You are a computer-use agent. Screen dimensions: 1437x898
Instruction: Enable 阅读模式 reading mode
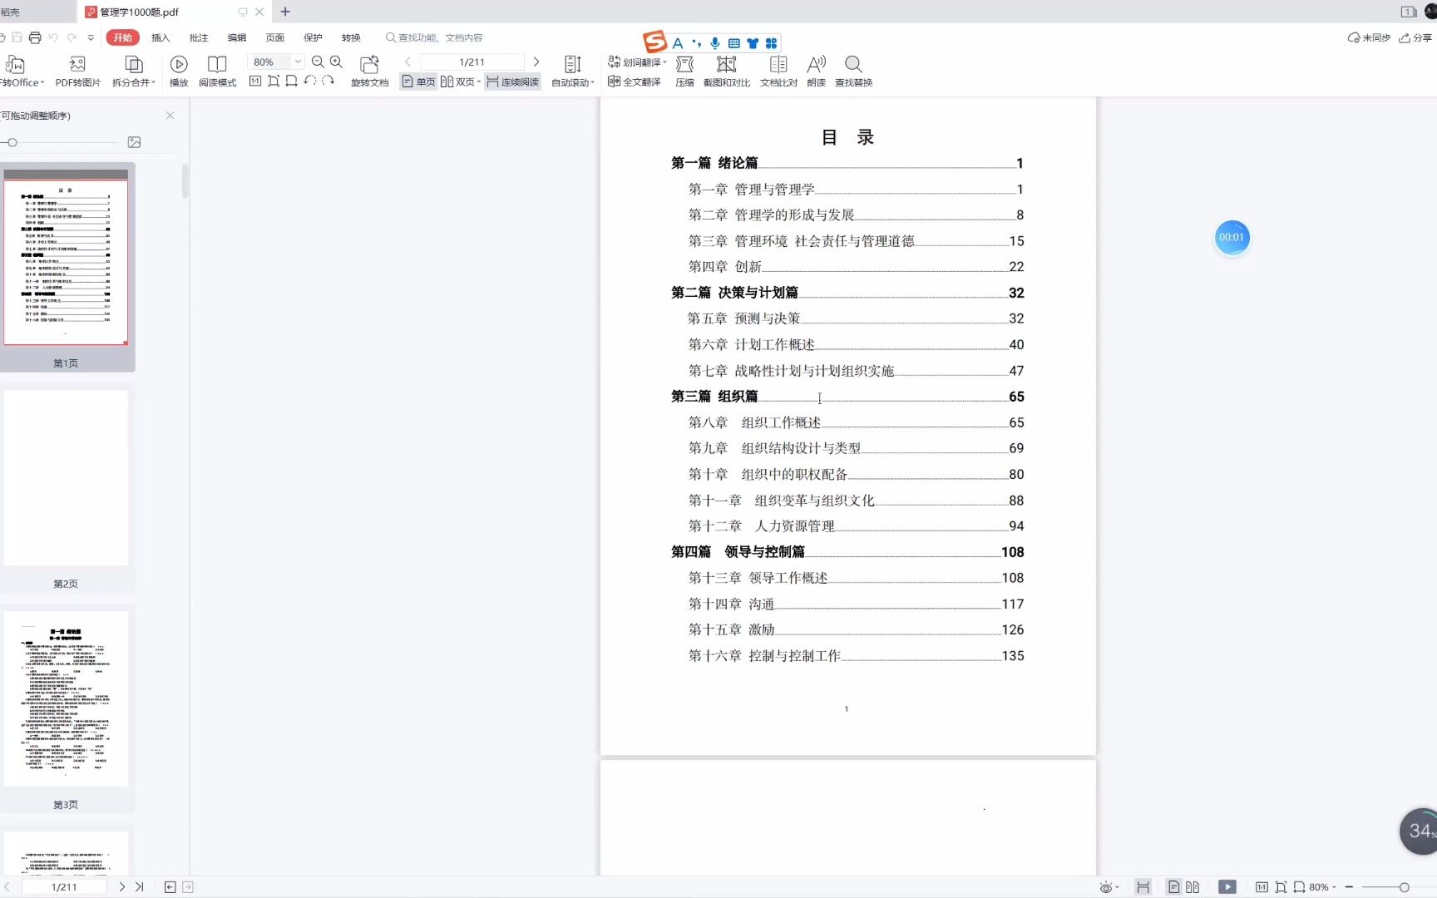(217, 72)
